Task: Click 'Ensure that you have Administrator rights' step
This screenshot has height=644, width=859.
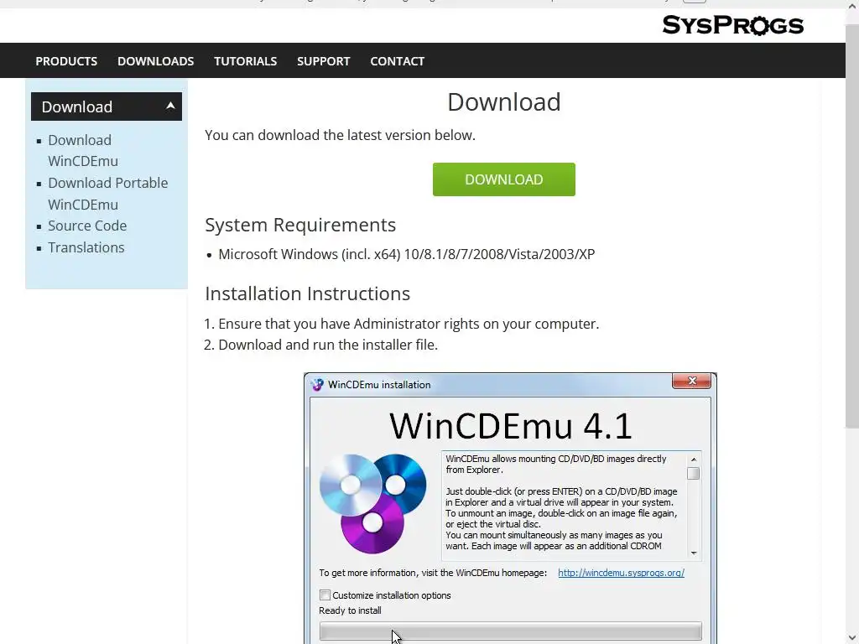Action: (x=409, y=324)
